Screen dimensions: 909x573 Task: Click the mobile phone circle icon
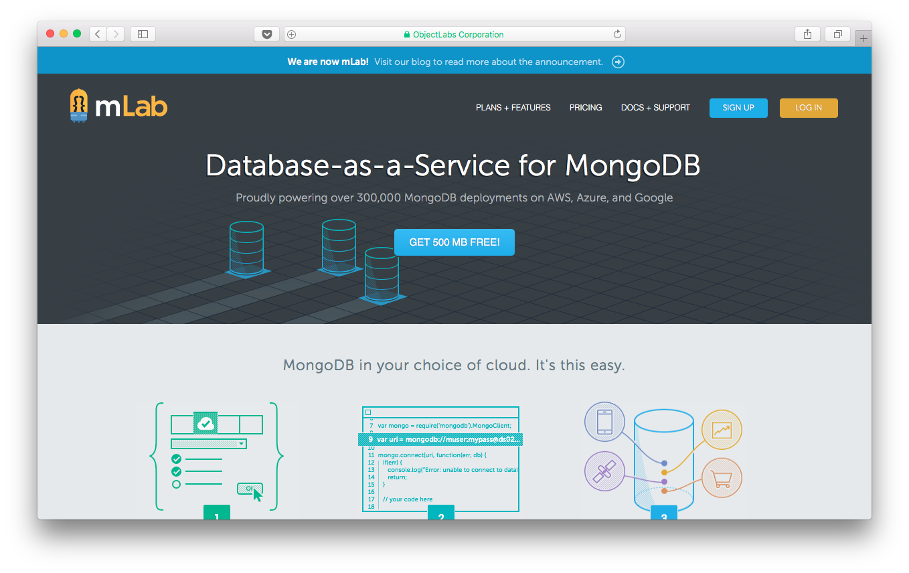[x=604, y=422]
